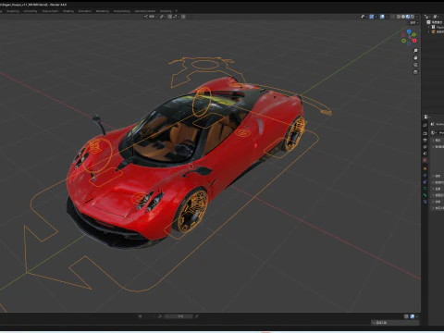444x333 pixels.
Task: Open the object type visibility menu
Action: click(364, 17)
